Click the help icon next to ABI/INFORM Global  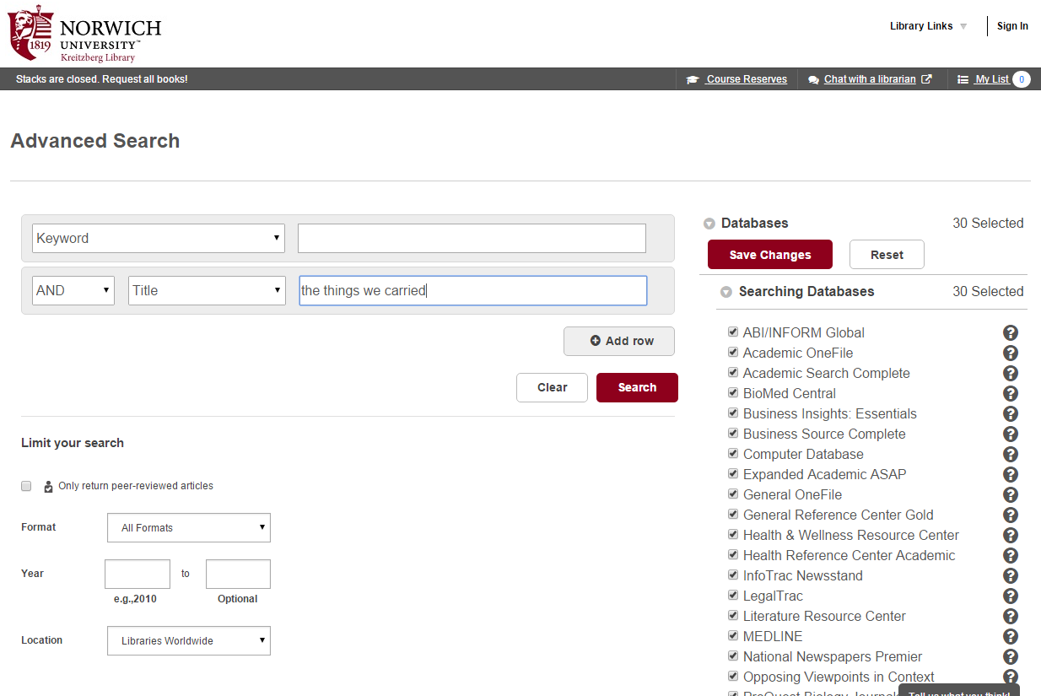coord(1011,332)
